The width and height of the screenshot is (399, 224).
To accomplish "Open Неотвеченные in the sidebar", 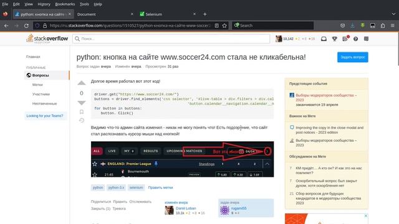I will (44, 103).
